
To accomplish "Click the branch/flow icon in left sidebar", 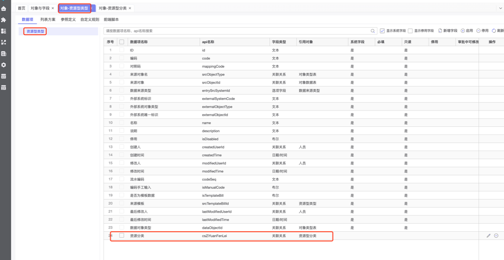I will 4,42.
